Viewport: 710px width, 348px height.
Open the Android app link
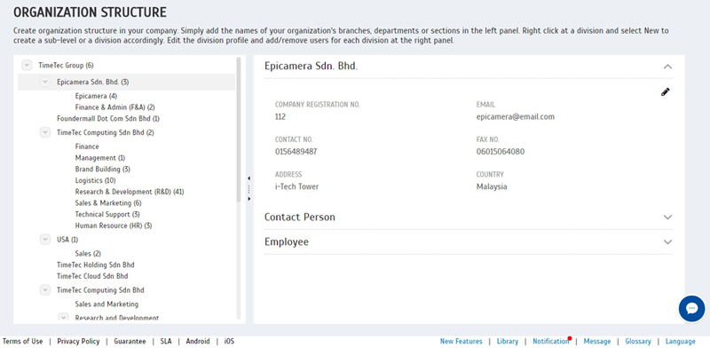[198, 341]
